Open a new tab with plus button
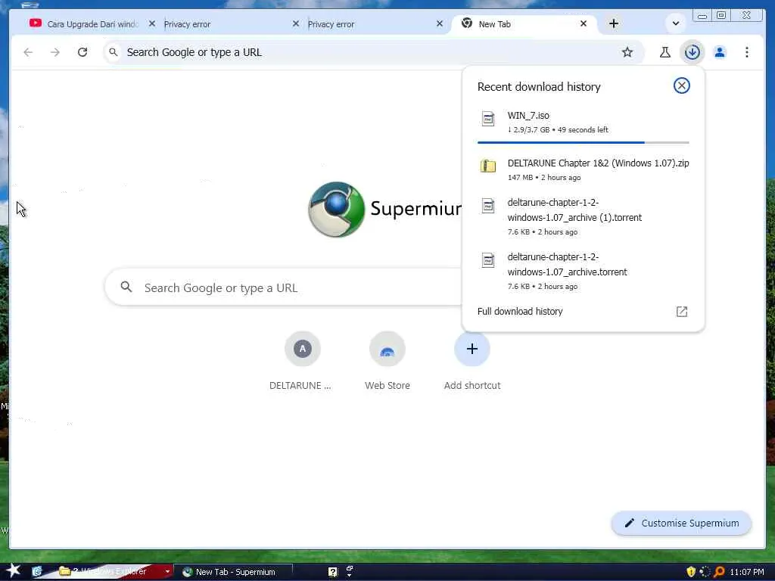 coord(613,23)
